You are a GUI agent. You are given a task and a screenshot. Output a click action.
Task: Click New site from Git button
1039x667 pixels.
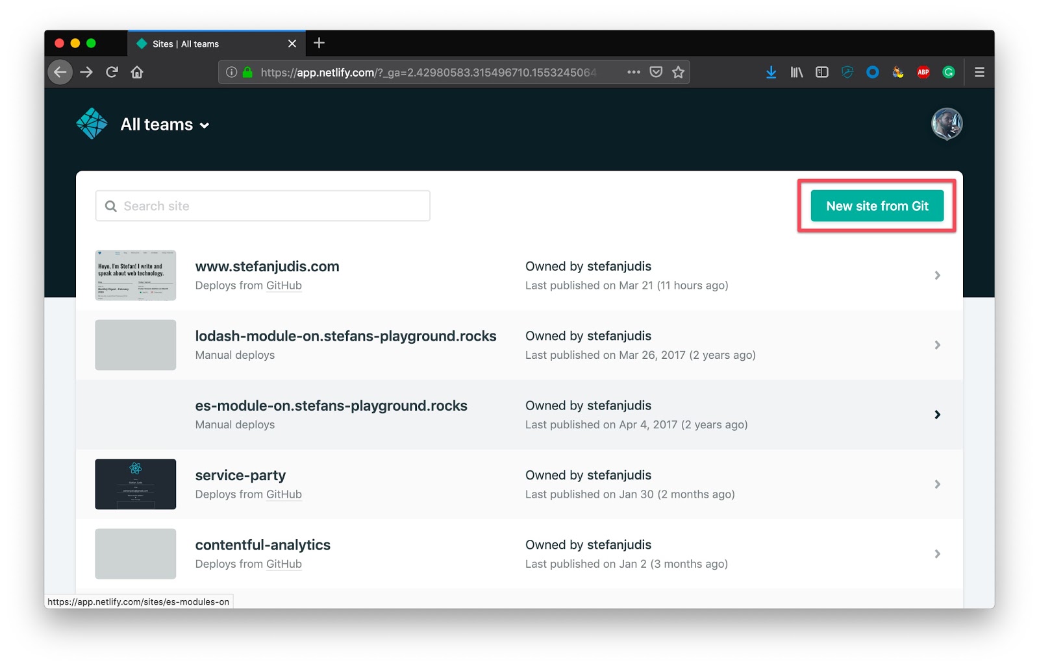coord(877,206)
